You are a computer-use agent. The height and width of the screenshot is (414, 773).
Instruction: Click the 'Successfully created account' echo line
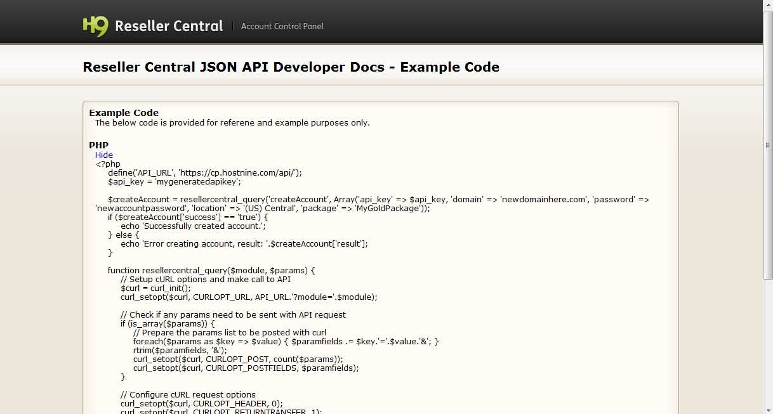click(194, 226)
